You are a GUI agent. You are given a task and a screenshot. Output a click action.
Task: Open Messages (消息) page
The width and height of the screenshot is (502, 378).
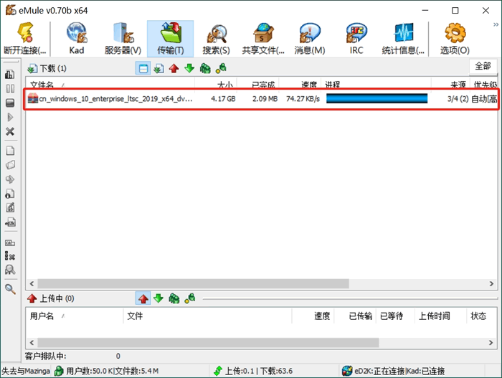coord(309,38)
